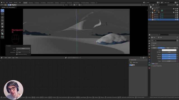
Task: Open the Output properties tab icon
Action: tap(149, 43)
